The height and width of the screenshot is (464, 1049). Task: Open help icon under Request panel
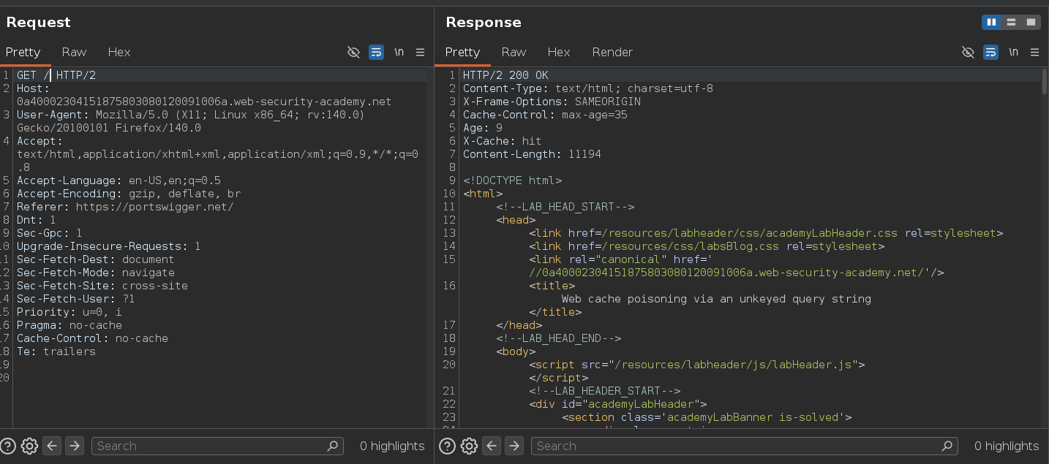tap(8, 446)
